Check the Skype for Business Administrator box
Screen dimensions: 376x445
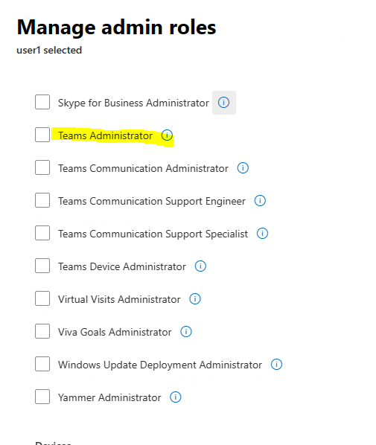tap(42, 102)
